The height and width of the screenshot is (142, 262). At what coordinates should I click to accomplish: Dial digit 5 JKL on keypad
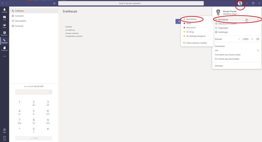34,112
